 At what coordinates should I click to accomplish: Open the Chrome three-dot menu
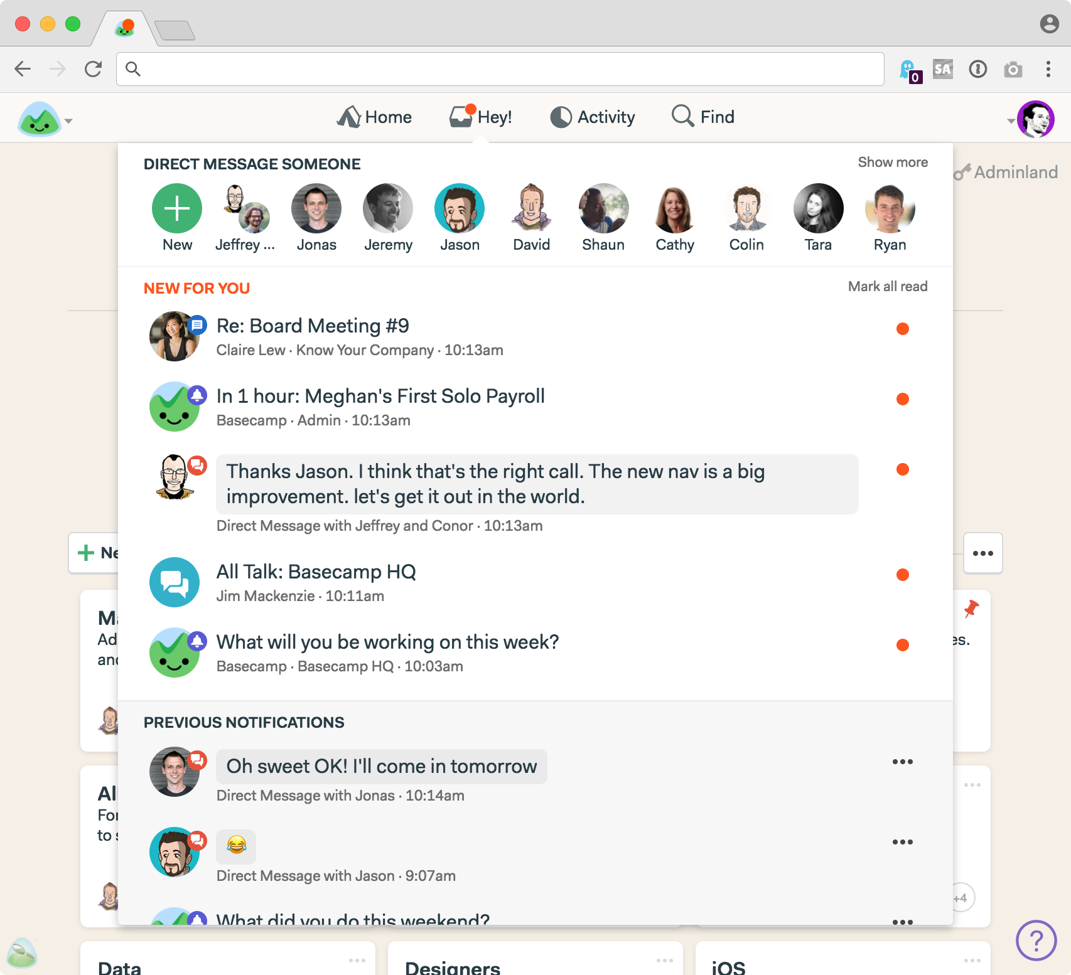[x=1048, y=69]
